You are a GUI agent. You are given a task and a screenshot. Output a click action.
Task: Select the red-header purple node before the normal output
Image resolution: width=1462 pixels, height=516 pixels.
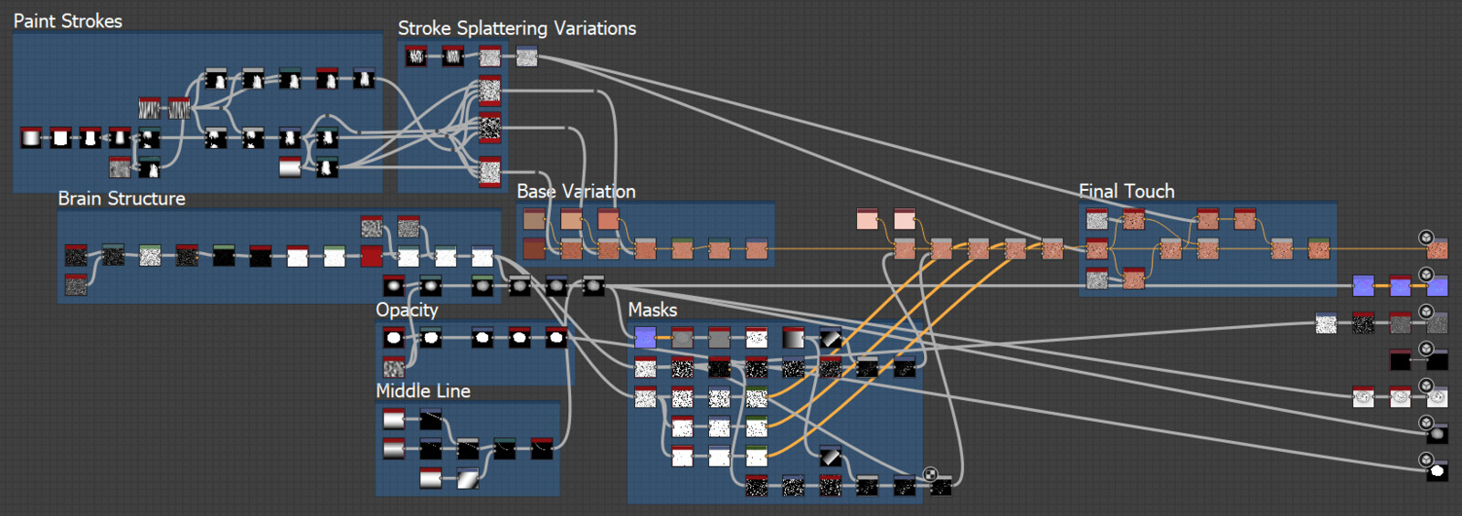(x=1400, y=285)
